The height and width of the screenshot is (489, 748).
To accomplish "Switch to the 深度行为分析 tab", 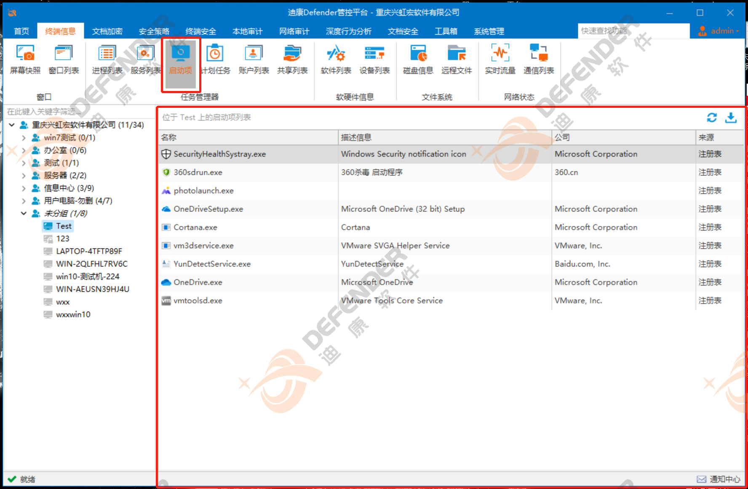I will (x=349, y=31).
